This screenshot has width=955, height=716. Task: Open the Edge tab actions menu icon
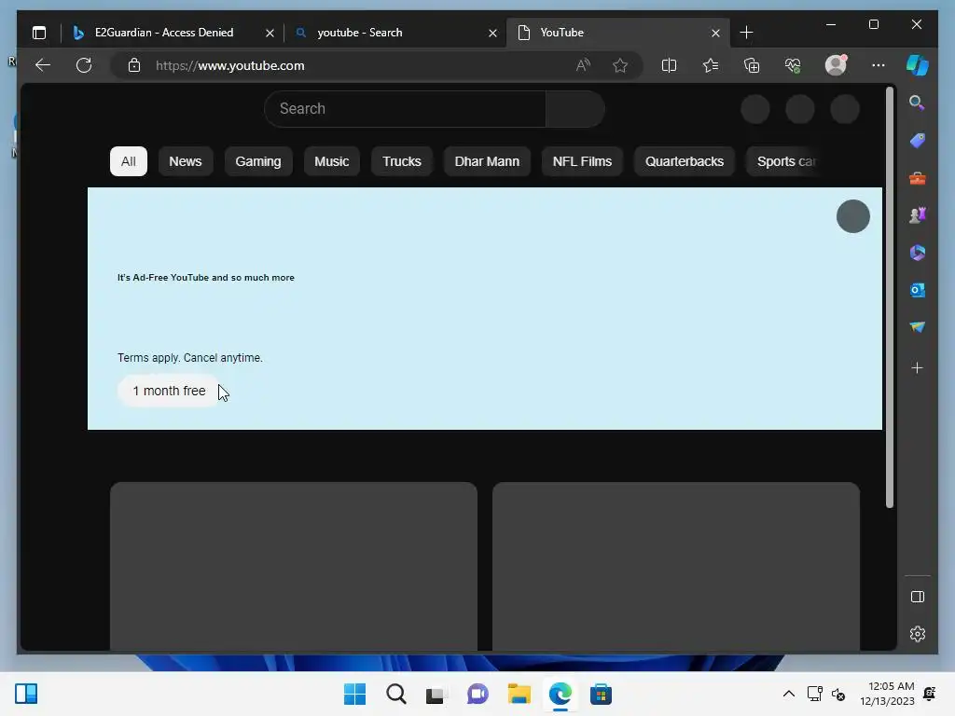pyautogui.click(x=39, y=33)
